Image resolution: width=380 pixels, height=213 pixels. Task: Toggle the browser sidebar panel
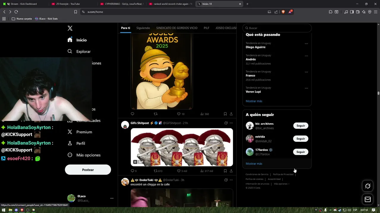352,12
